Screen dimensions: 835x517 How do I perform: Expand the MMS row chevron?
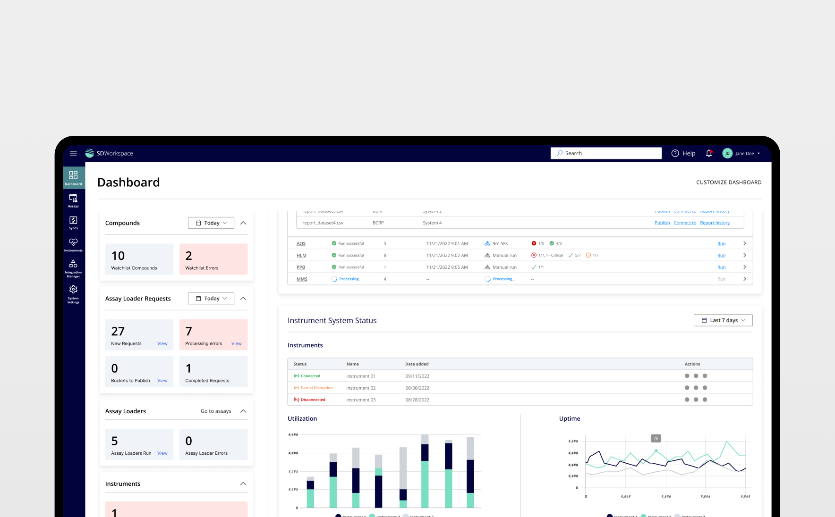point(745,279)
